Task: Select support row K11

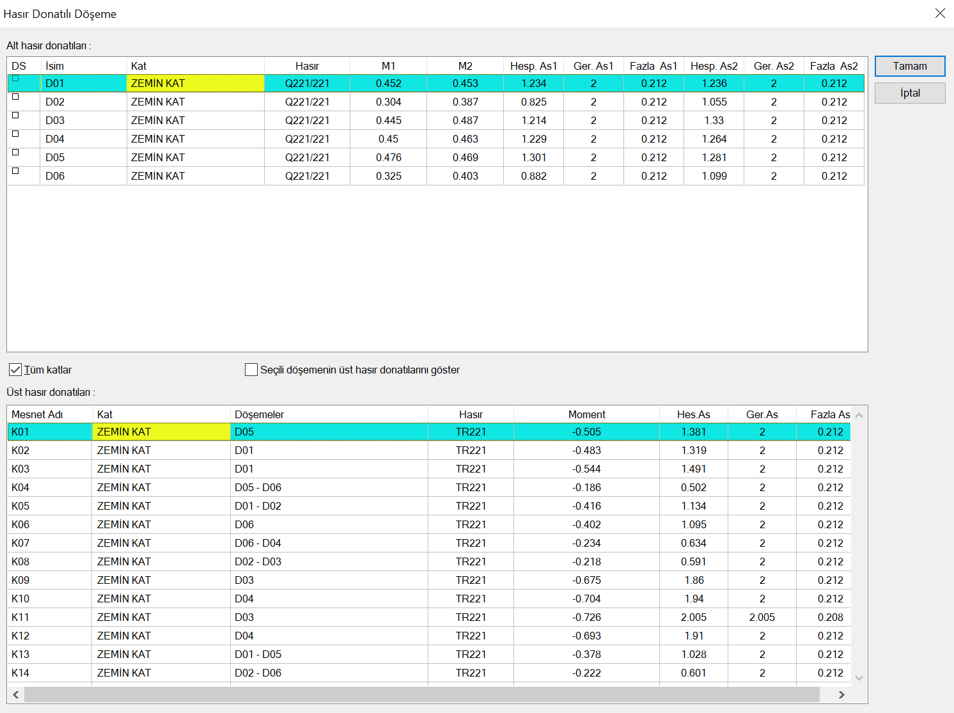Action: [x=20, y=617]
